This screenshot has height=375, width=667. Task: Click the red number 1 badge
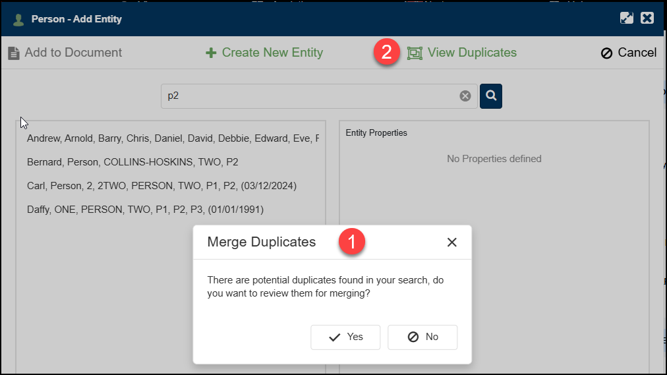351,242
